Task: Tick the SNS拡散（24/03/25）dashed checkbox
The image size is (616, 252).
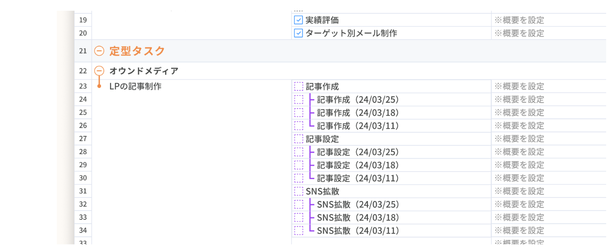Action: coord(299,204)
